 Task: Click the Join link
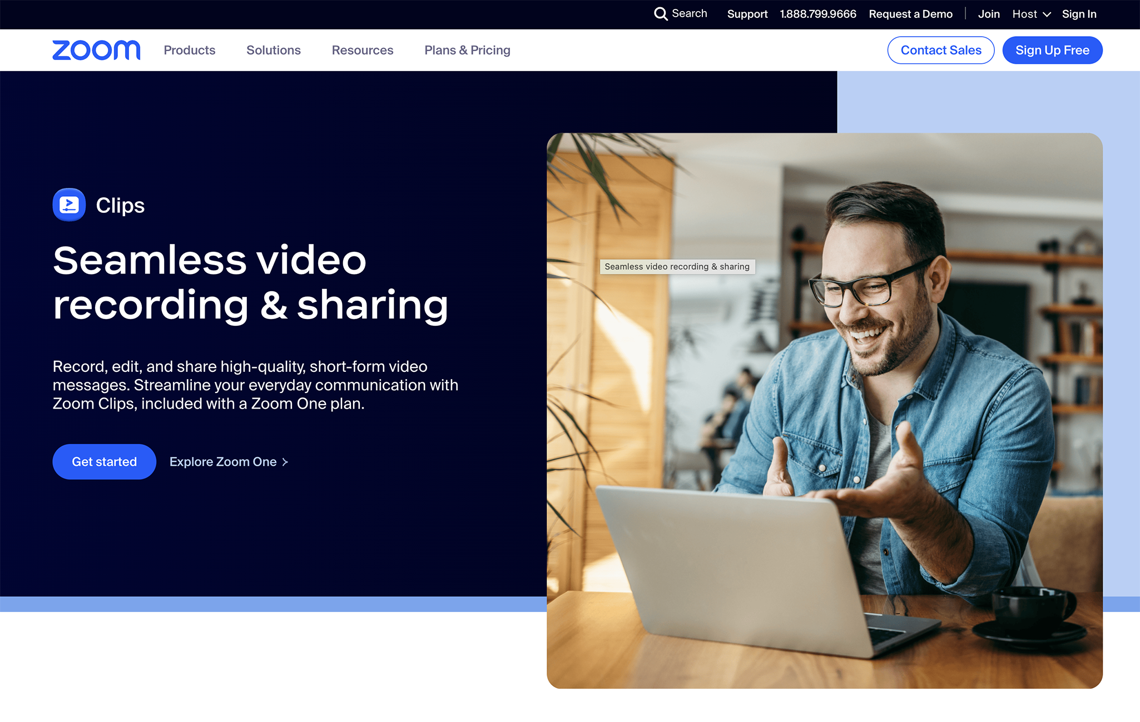point(988,14)
